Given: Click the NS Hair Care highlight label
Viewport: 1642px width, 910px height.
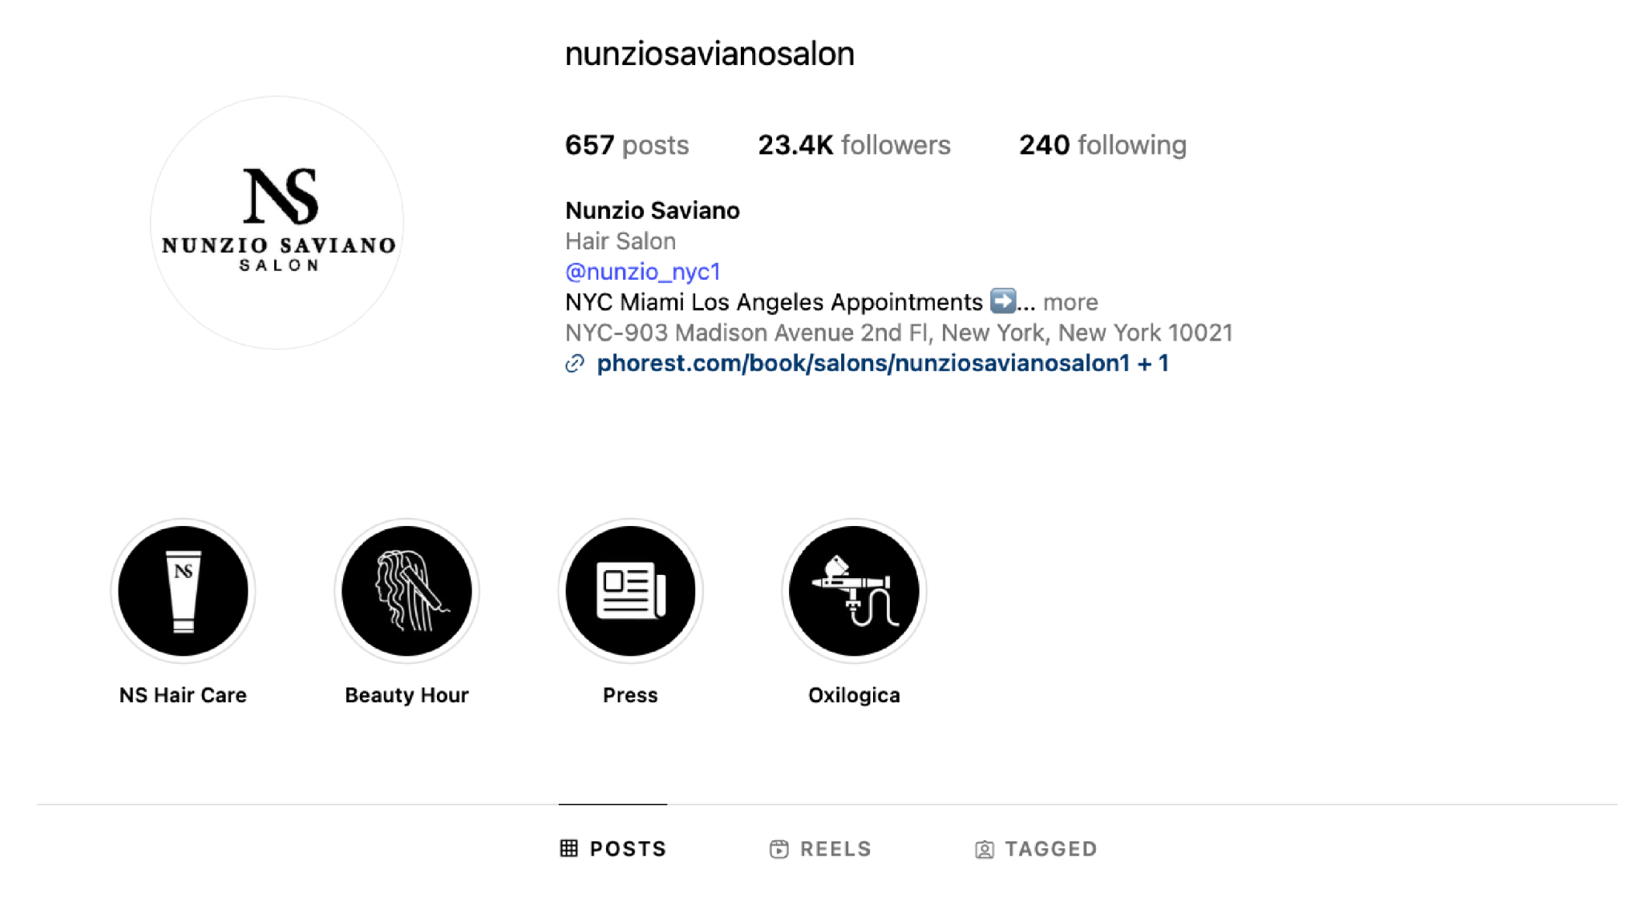Looking at the screenshot, I should (183, 695).
